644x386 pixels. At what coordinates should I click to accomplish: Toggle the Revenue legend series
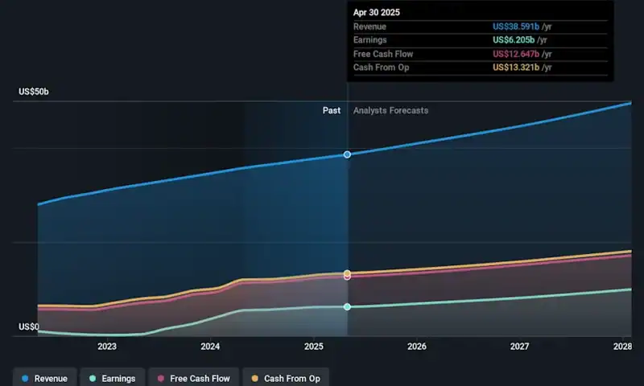(x=45, y=378)
